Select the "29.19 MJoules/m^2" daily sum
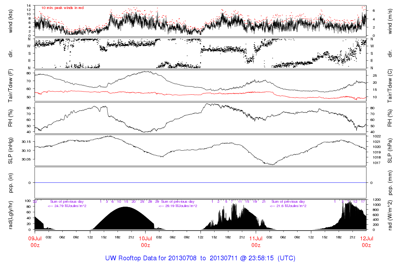Screen dimensions: 401x274 181,206
